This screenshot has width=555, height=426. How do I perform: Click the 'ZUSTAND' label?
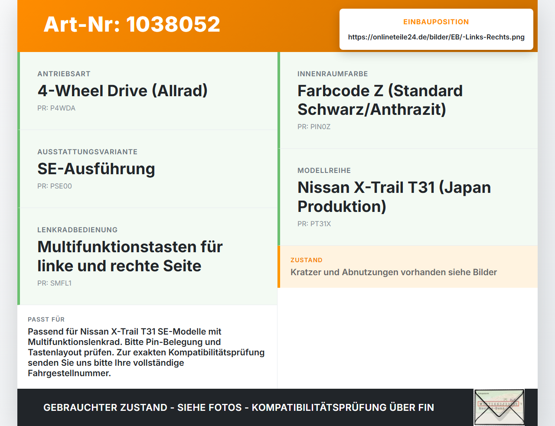(307, 260)
